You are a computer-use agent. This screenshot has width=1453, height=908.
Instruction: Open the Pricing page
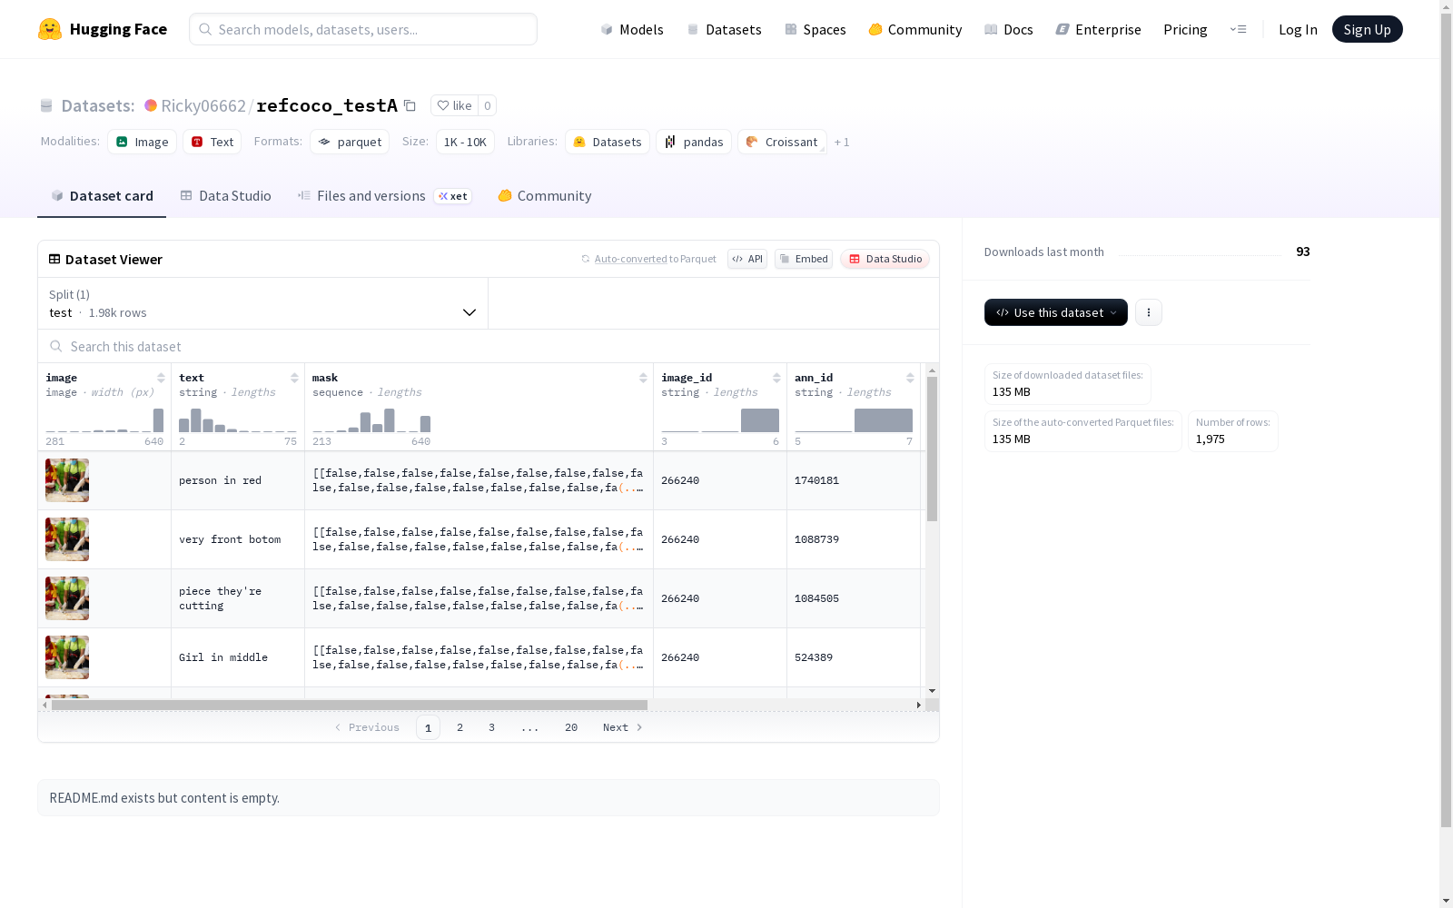point(1185,29)
